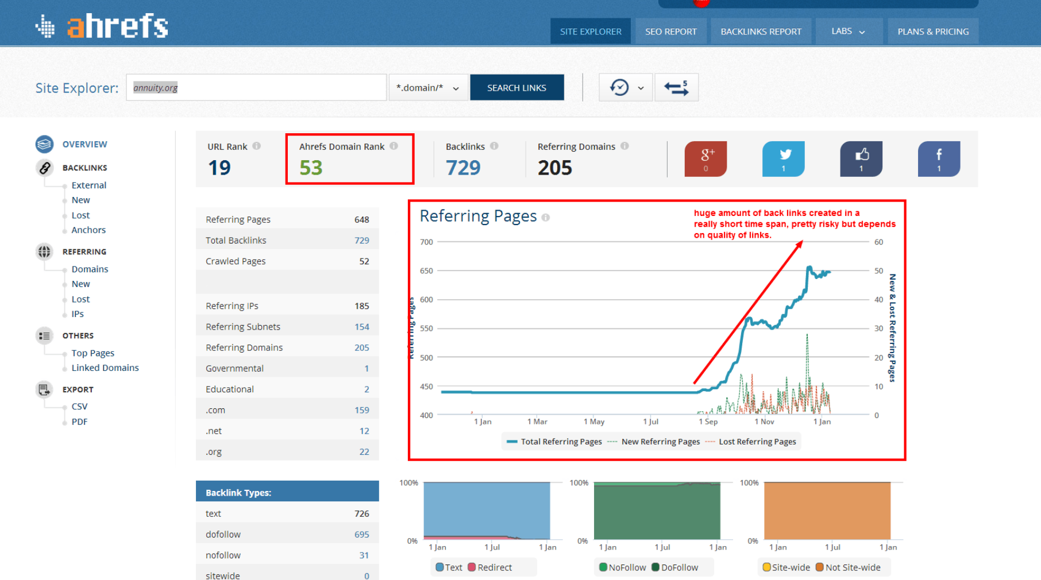Open New under Referring in sidebar

tap(80, 284)
